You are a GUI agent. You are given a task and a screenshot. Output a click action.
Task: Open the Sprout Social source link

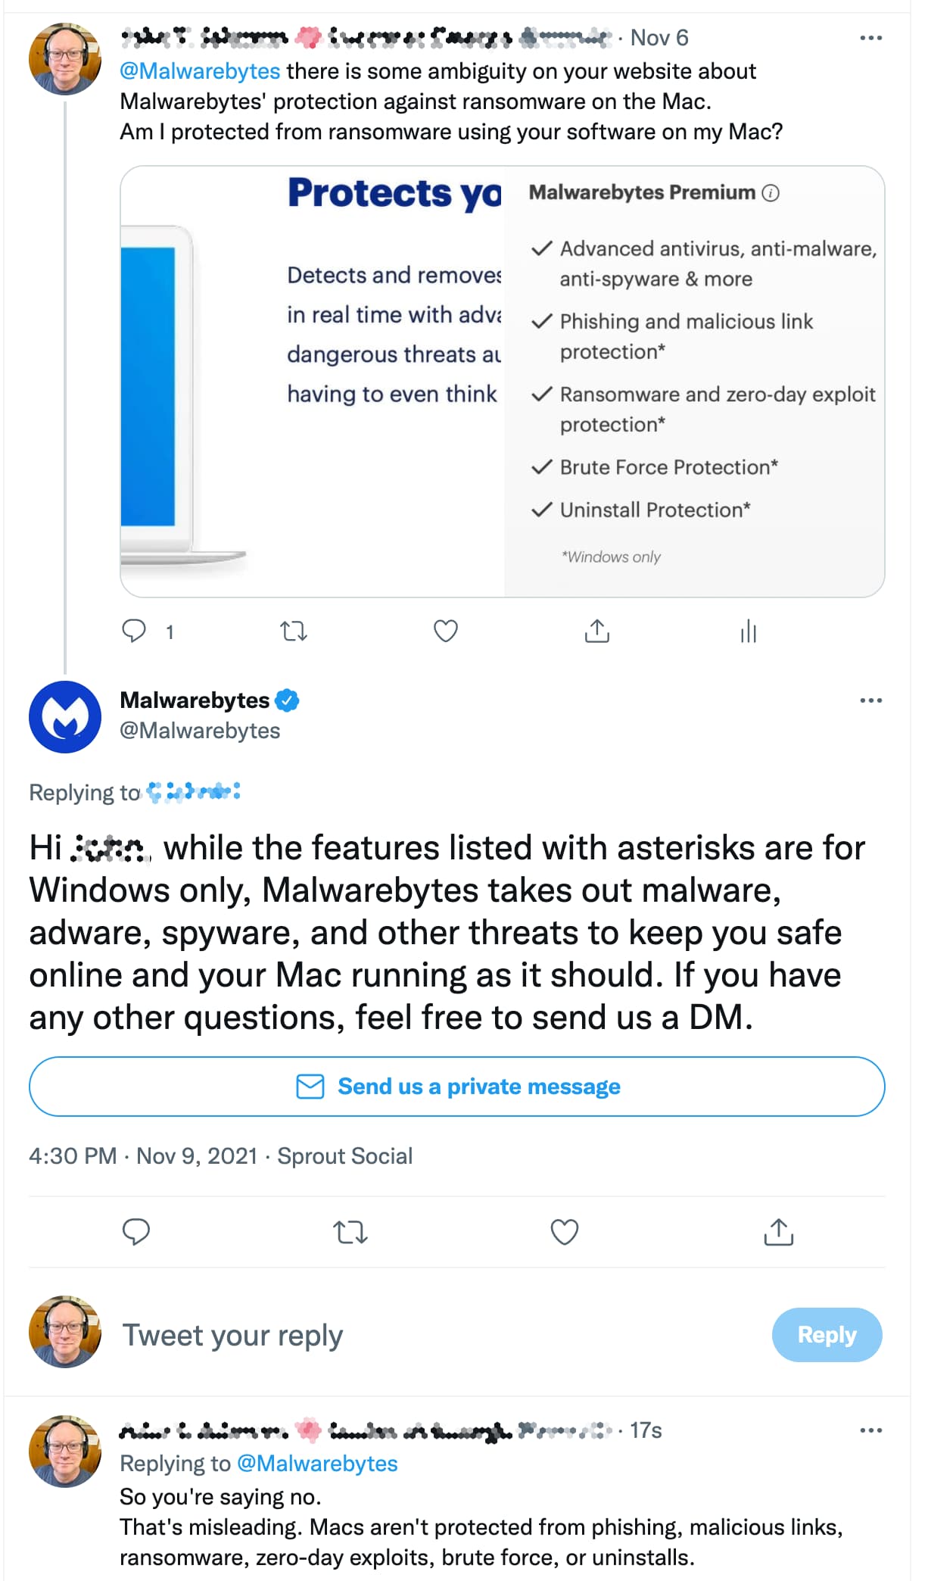click(344, 1156)
